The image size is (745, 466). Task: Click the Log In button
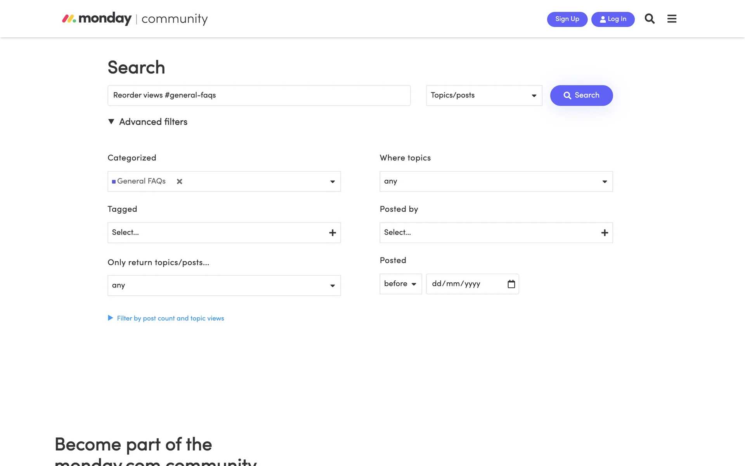[613, 19]
